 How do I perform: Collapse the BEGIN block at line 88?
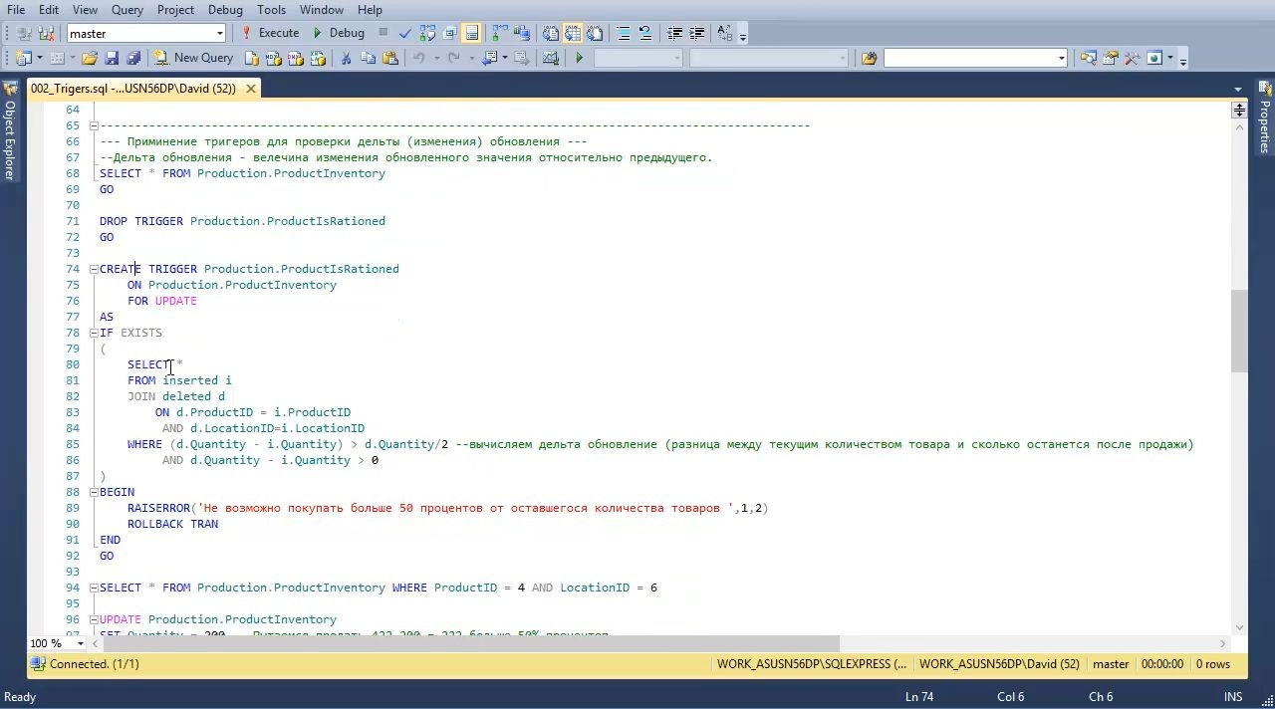click(94, 492)
